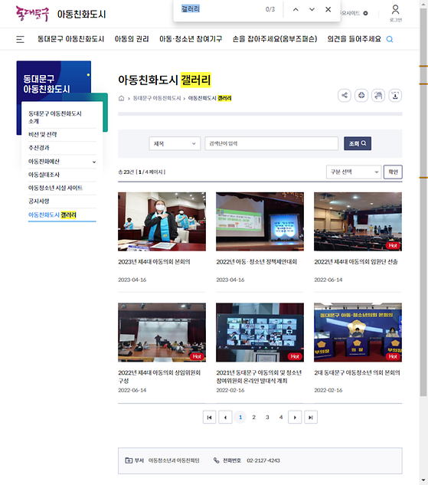
Task: Open 아동·청소년 참여기구 top menu
Action: pyautogui.click(x=191, y=39)
